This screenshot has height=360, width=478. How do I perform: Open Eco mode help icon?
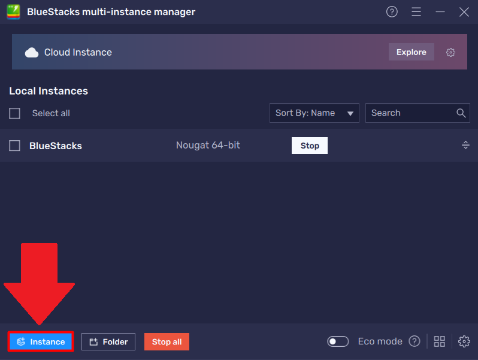414,341
